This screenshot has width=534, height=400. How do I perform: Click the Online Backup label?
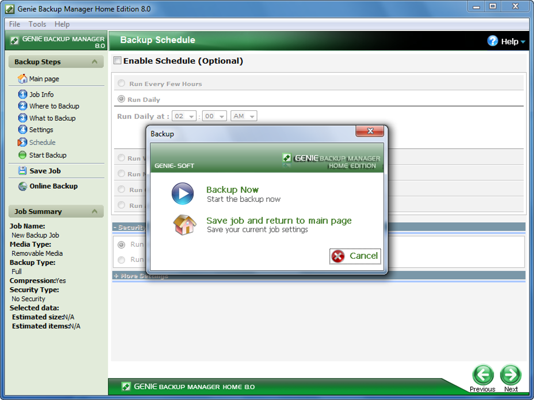53,186
